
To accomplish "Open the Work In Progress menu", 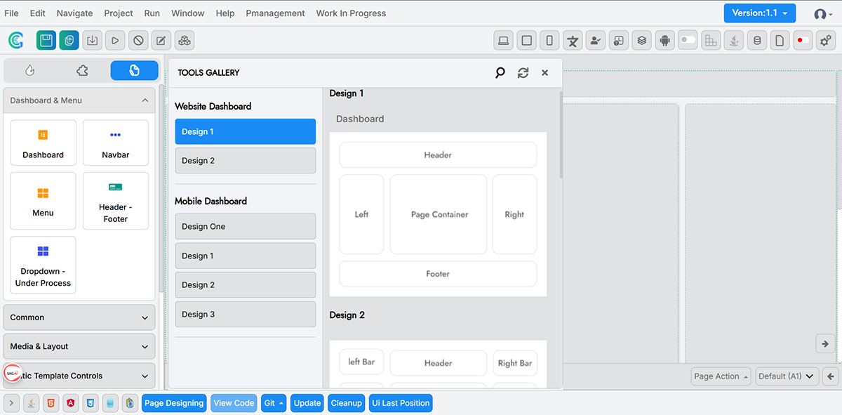I will (x=351, y=13).
